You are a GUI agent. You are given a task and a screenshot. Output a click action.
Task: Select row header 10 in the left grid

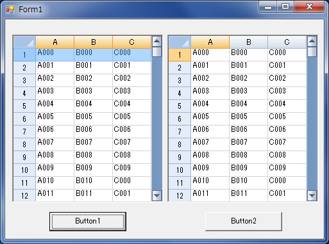click(x=24, y=170)
